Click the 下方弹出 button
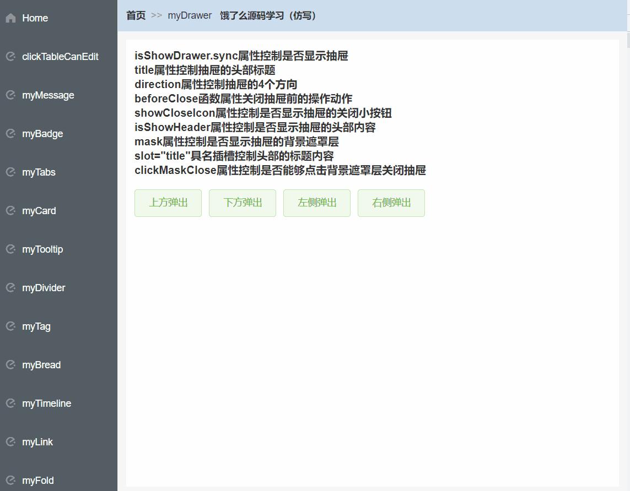 [x=243, y=203]
